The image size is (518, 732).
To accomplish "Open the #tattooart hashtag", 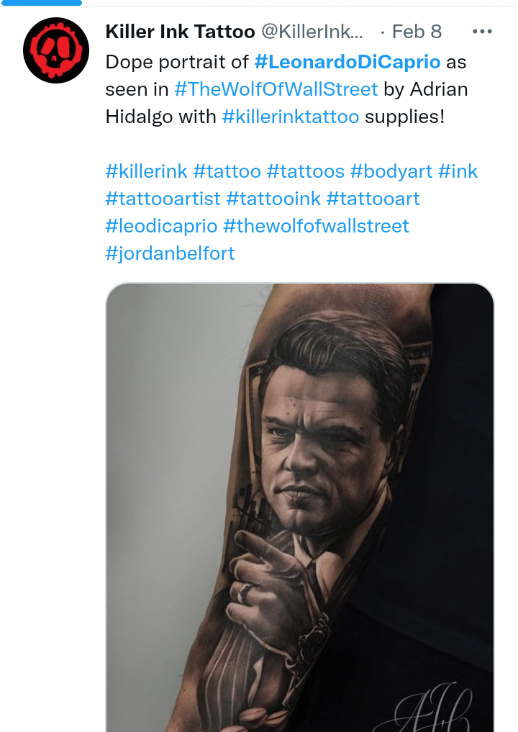I will [x=373, y=199].
